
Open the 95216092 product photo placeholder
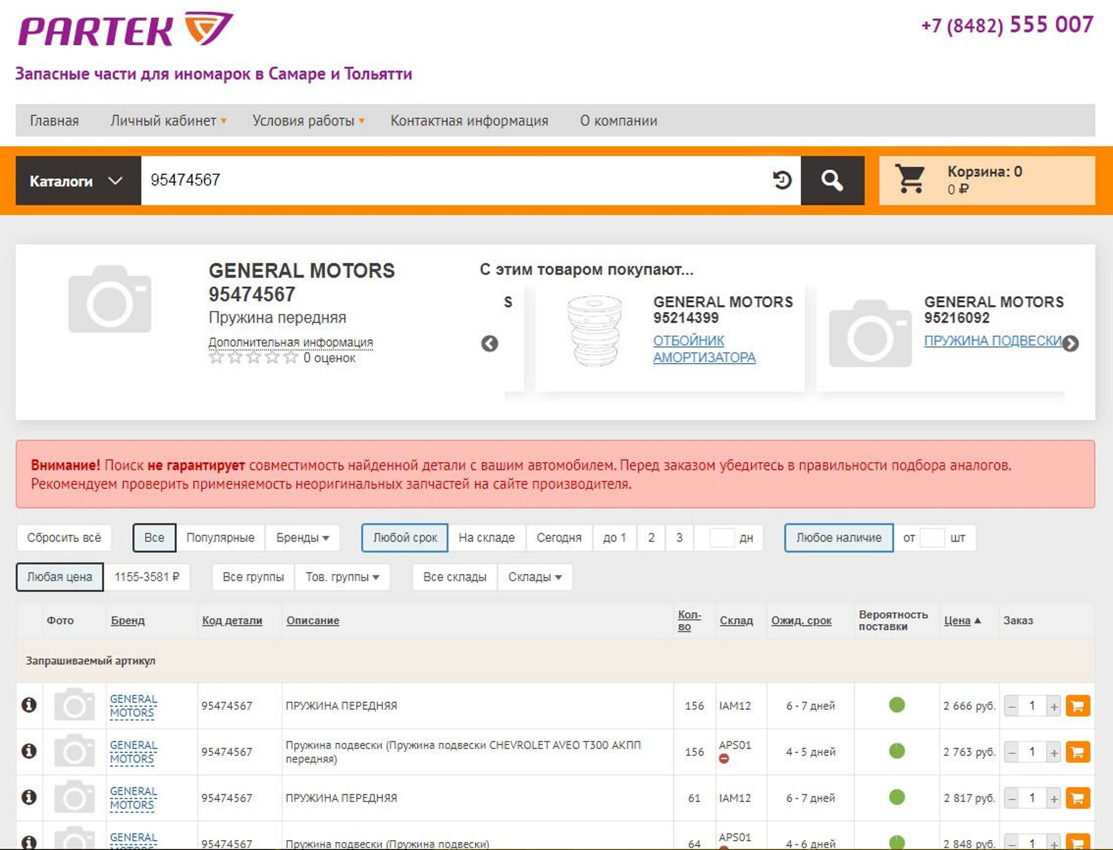point(870,333)
